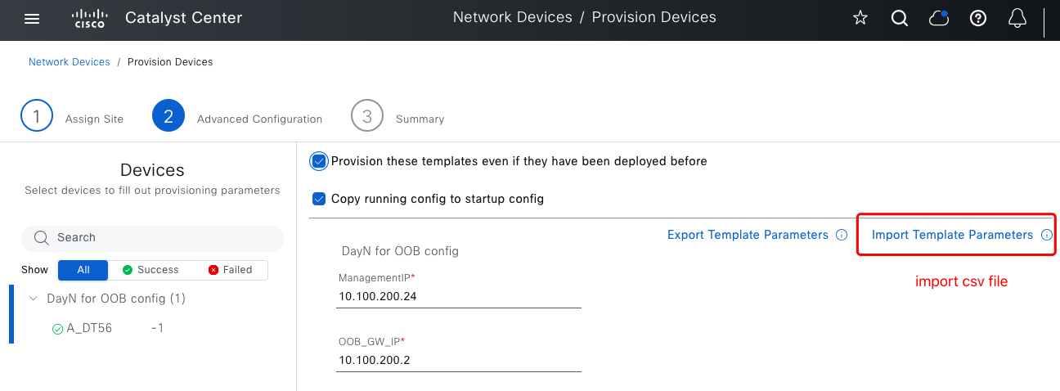Open the help question mark icon
Image resolution: width=1060 pixels, height=391 pixels.
point(978,18)
